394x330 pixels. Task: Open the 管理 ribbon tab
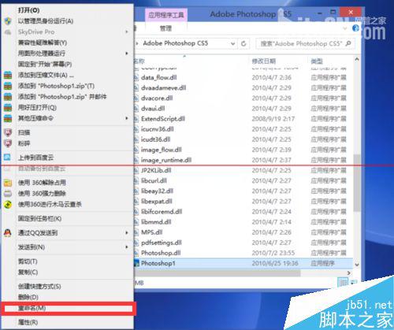point(165,28)
